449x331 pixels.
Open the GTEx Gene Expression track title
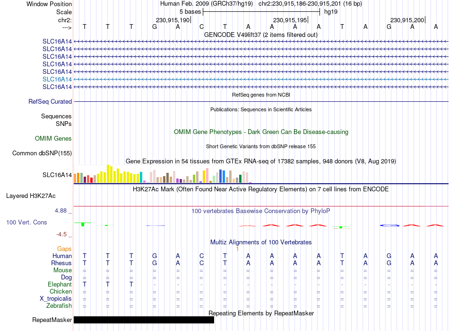261,161
